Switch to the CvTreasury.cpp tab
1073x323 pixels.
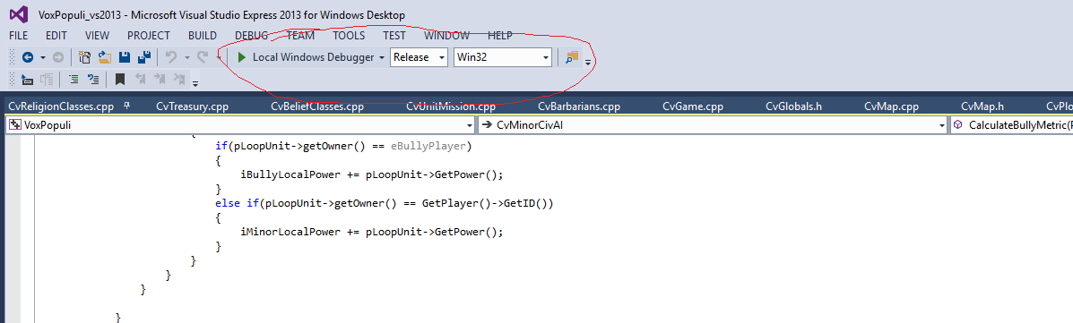(x=193, y=106)
